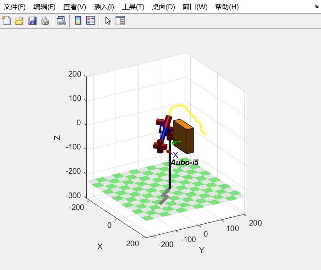Open the 桌面(D) menu
Image resolution: width=321 pixels, height=270 pixels.
click(x=163, y=7)
